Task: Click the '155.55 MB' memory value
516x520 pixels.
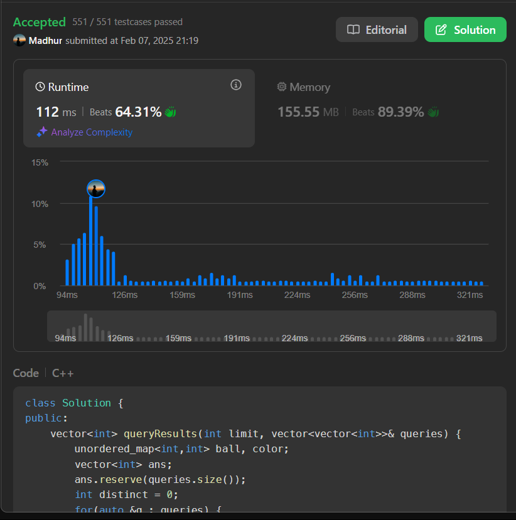Action: (x=308, y=112)
